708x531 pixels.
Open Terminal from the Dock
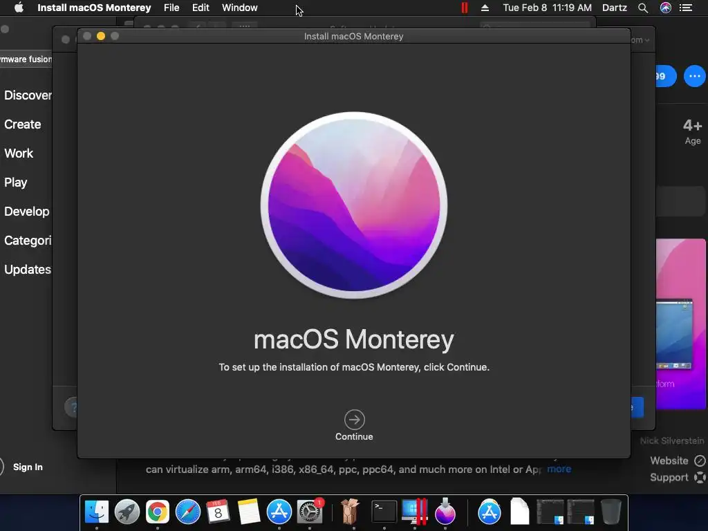coord(384,512)
